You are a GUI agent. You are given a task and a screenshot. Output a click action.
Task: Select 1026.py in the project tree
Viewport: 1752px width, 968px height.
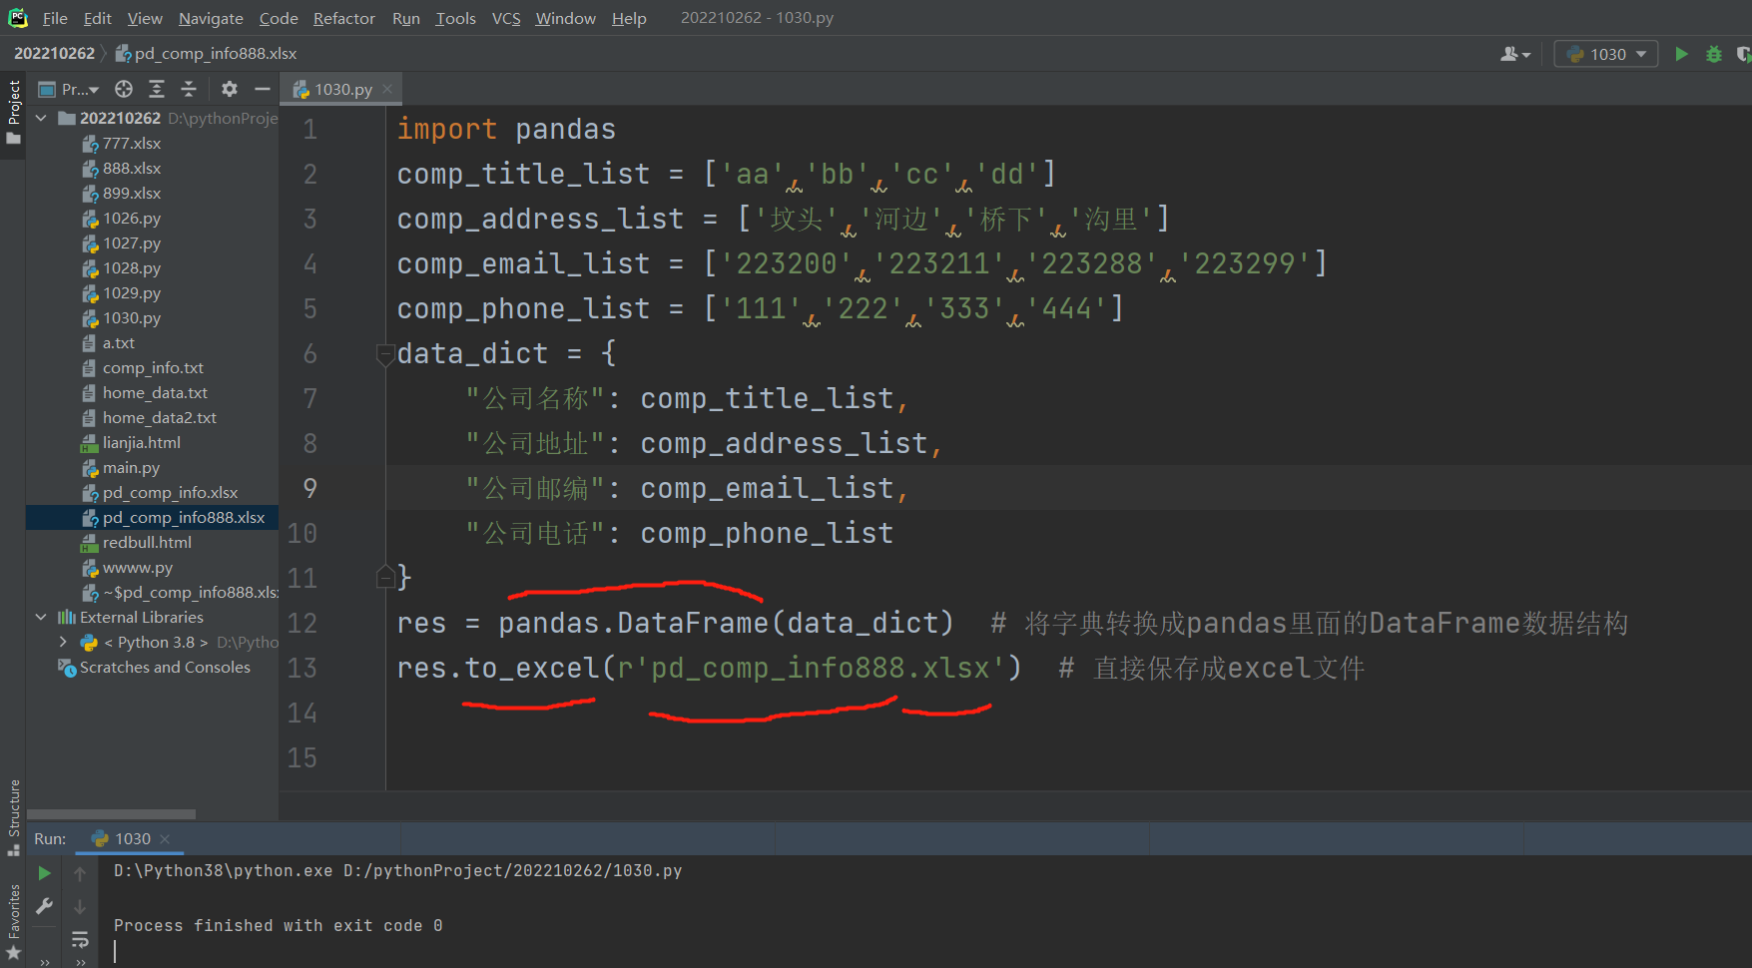[131, 218]
